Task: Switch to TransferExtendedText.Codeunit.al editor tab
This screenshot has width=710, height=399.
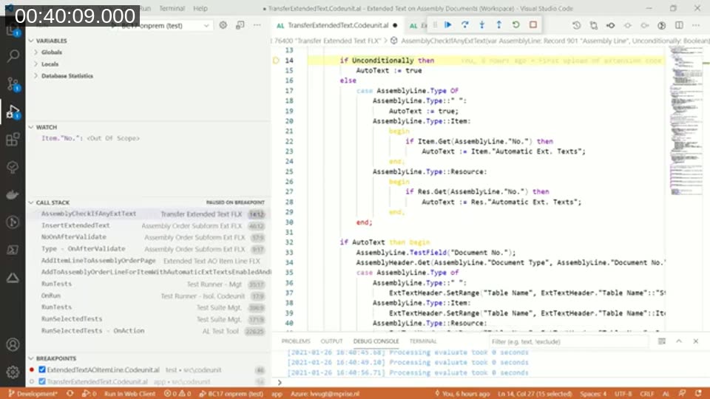Action: tap(337, 25)
